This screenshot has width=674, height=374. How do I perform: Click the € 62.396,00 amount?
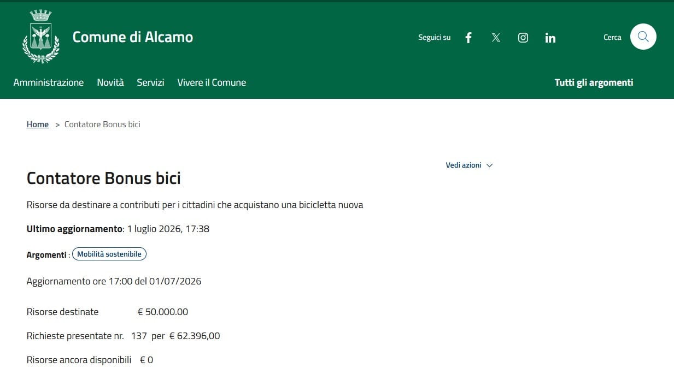tap(195, 336)
